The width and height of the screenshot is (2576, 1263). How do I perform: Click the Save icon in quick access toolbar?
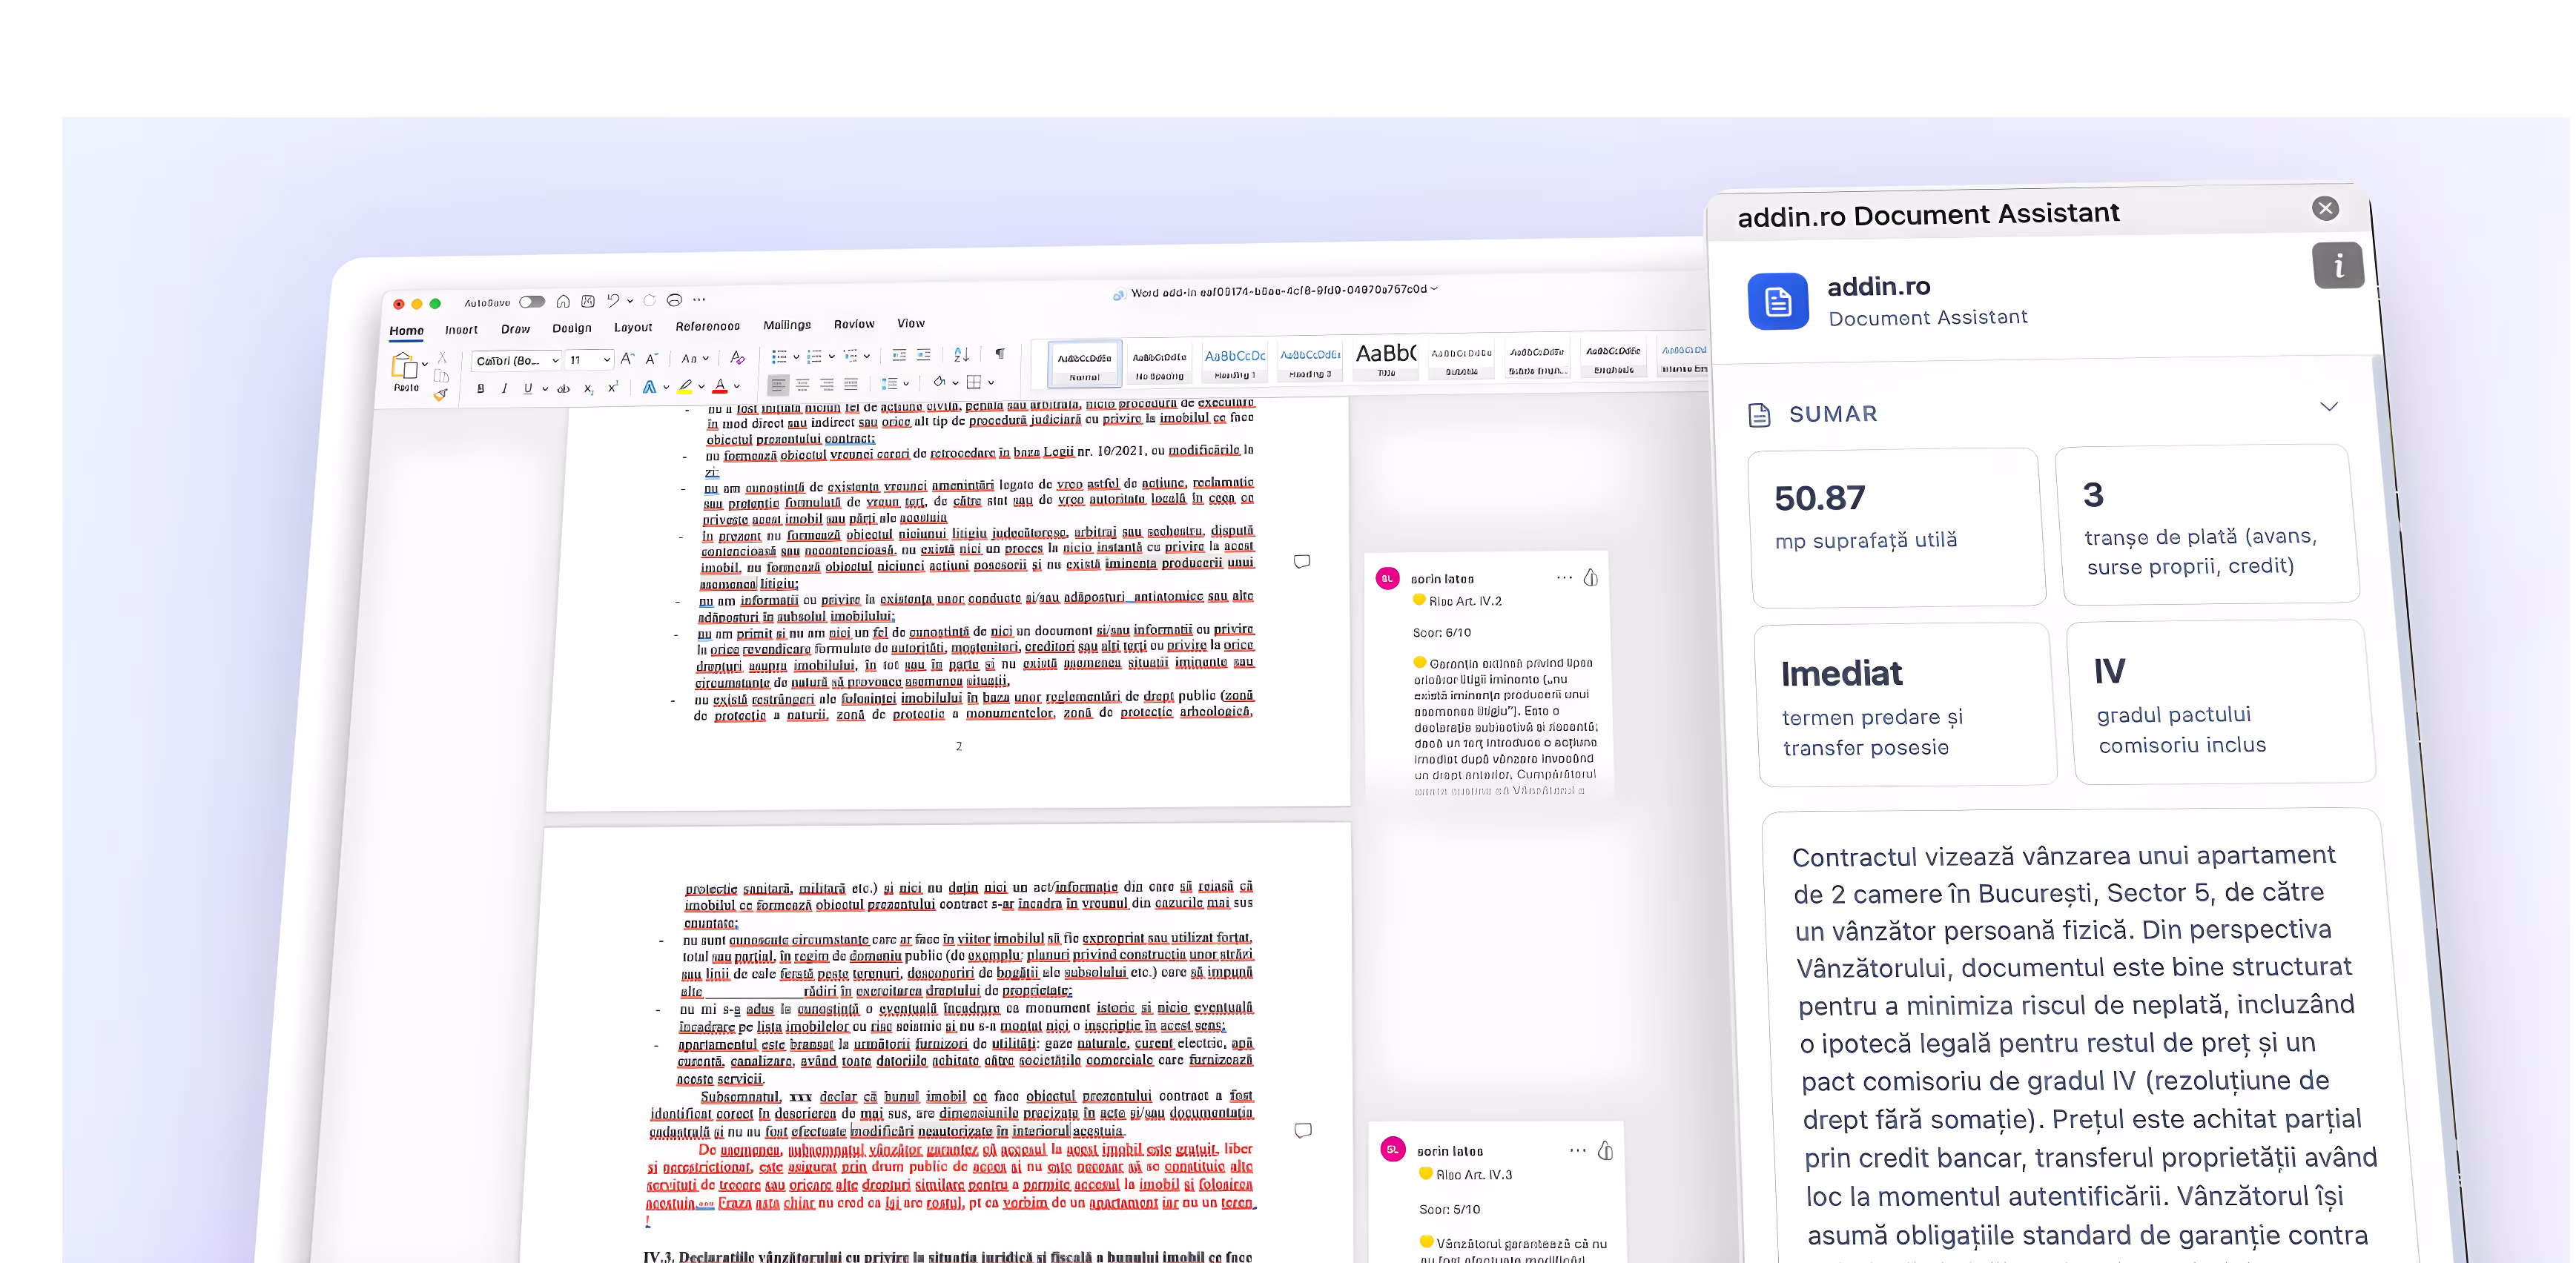point(588,301)
